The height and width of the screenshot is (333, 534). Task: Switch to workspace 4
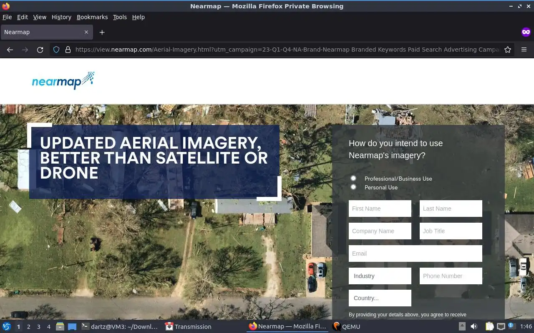coord(49,327)
